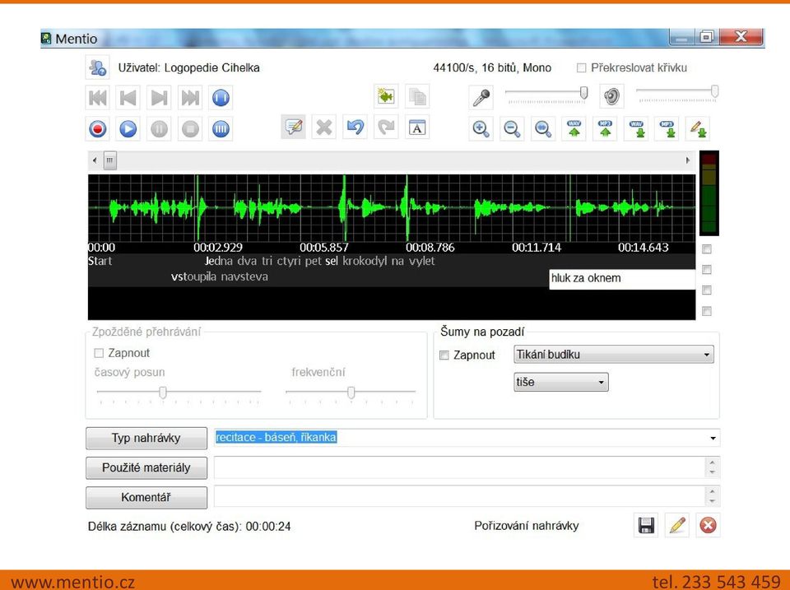Reset the waveform zoom to fit

coord(542,128)
